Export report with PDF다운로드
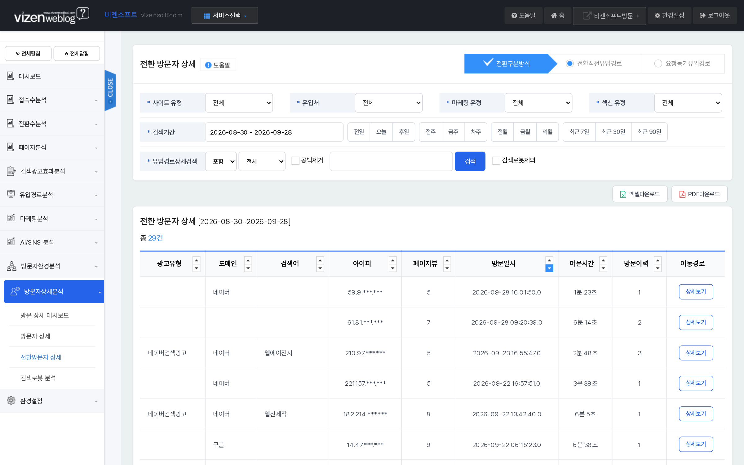Screen dimensions: 744x465 click(699, 194)
